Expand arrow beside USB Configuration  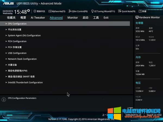[6, 53]
